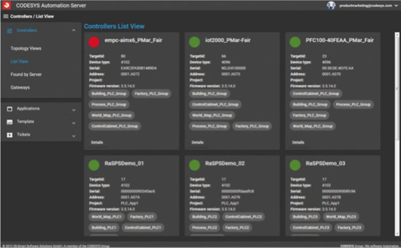Click Process_PLC_Group chip on PFC100-40FEAA_PMar_Fair card
The width and height of the screenshot is (401, 248).
[x=353, y=104]
